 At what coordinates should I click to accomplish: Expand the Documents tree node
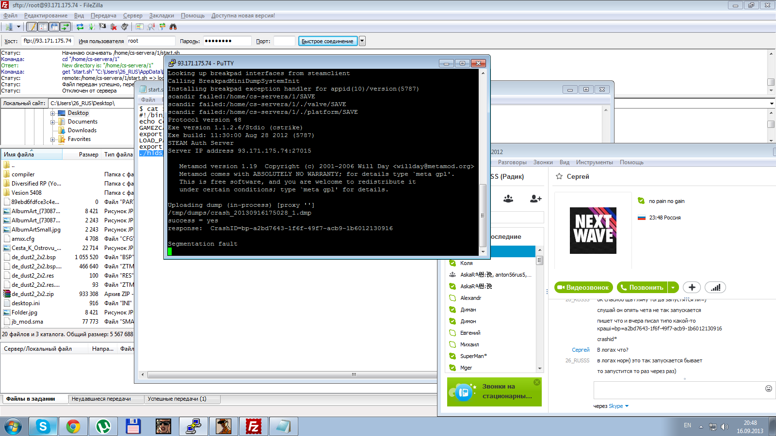[52, 122]
